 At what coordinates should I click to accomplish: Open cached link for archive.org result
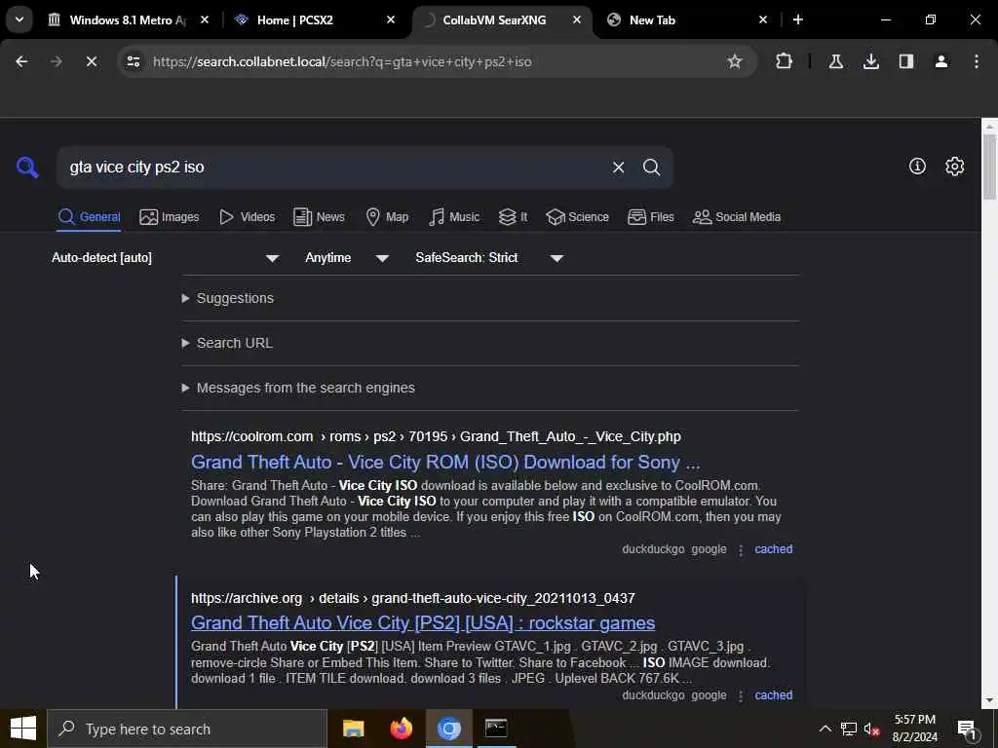[x=773, y=695]
